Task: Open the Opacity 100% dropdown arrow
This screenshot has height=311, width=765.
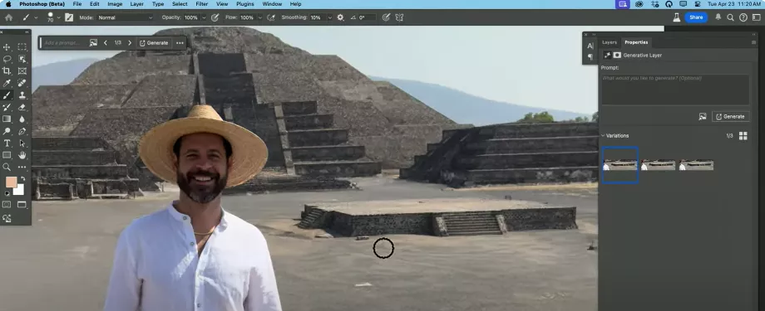Action: coord(204,17)
